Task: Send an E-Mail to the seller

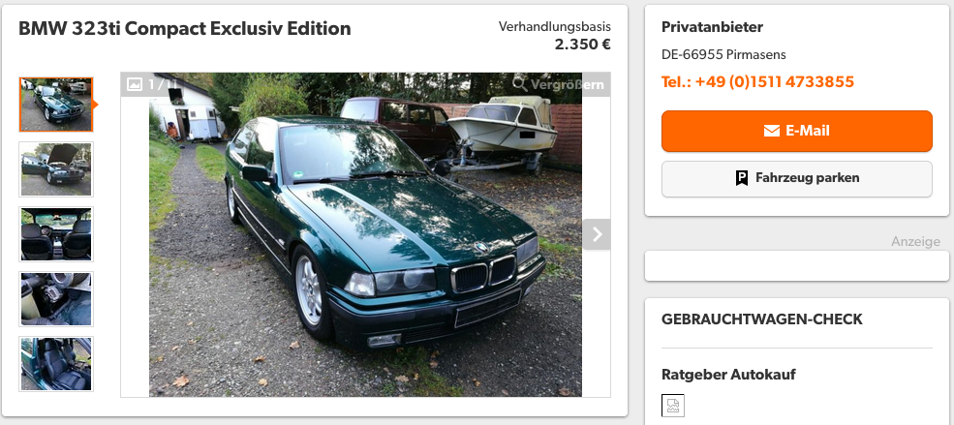Action: click(x=796, y=131)
